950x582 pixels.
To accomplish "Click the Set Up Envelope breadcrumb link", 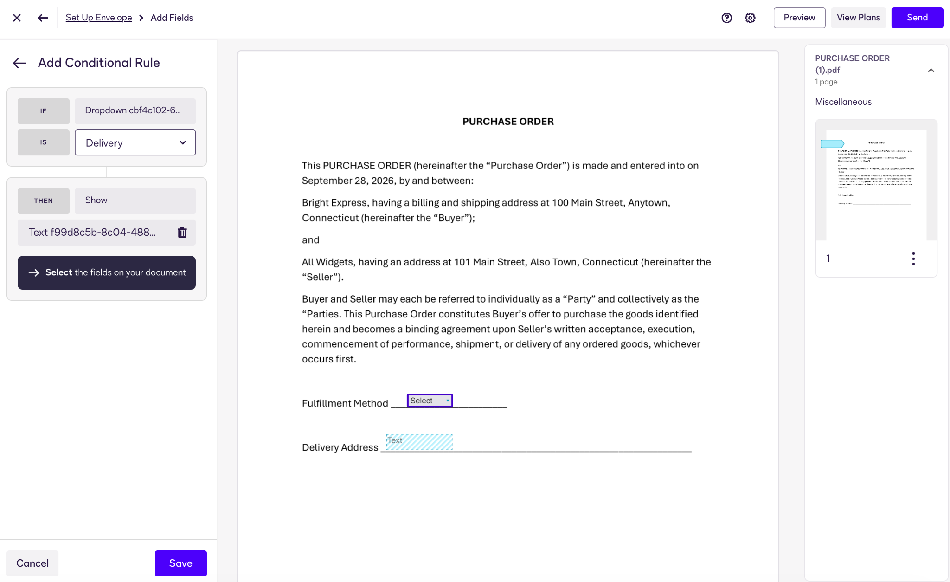I will (x=99, y=18).
